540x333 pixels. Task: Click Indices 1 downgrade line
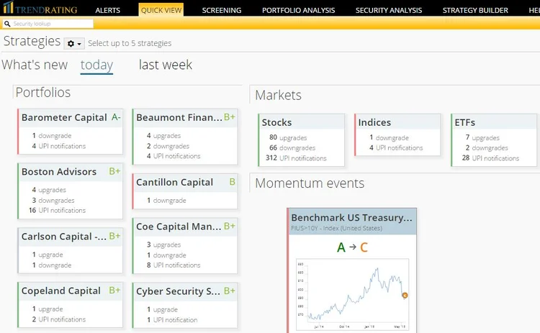(x=389, y=137)
